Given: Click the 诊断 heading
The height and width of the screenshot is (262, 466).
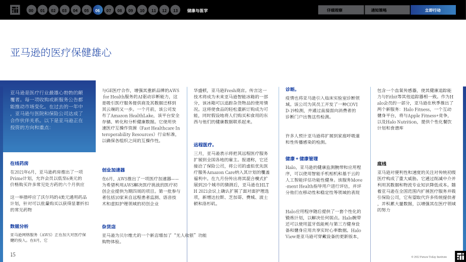Looking at the screenshot, I should pyautogui.click(x=291, y=89).
